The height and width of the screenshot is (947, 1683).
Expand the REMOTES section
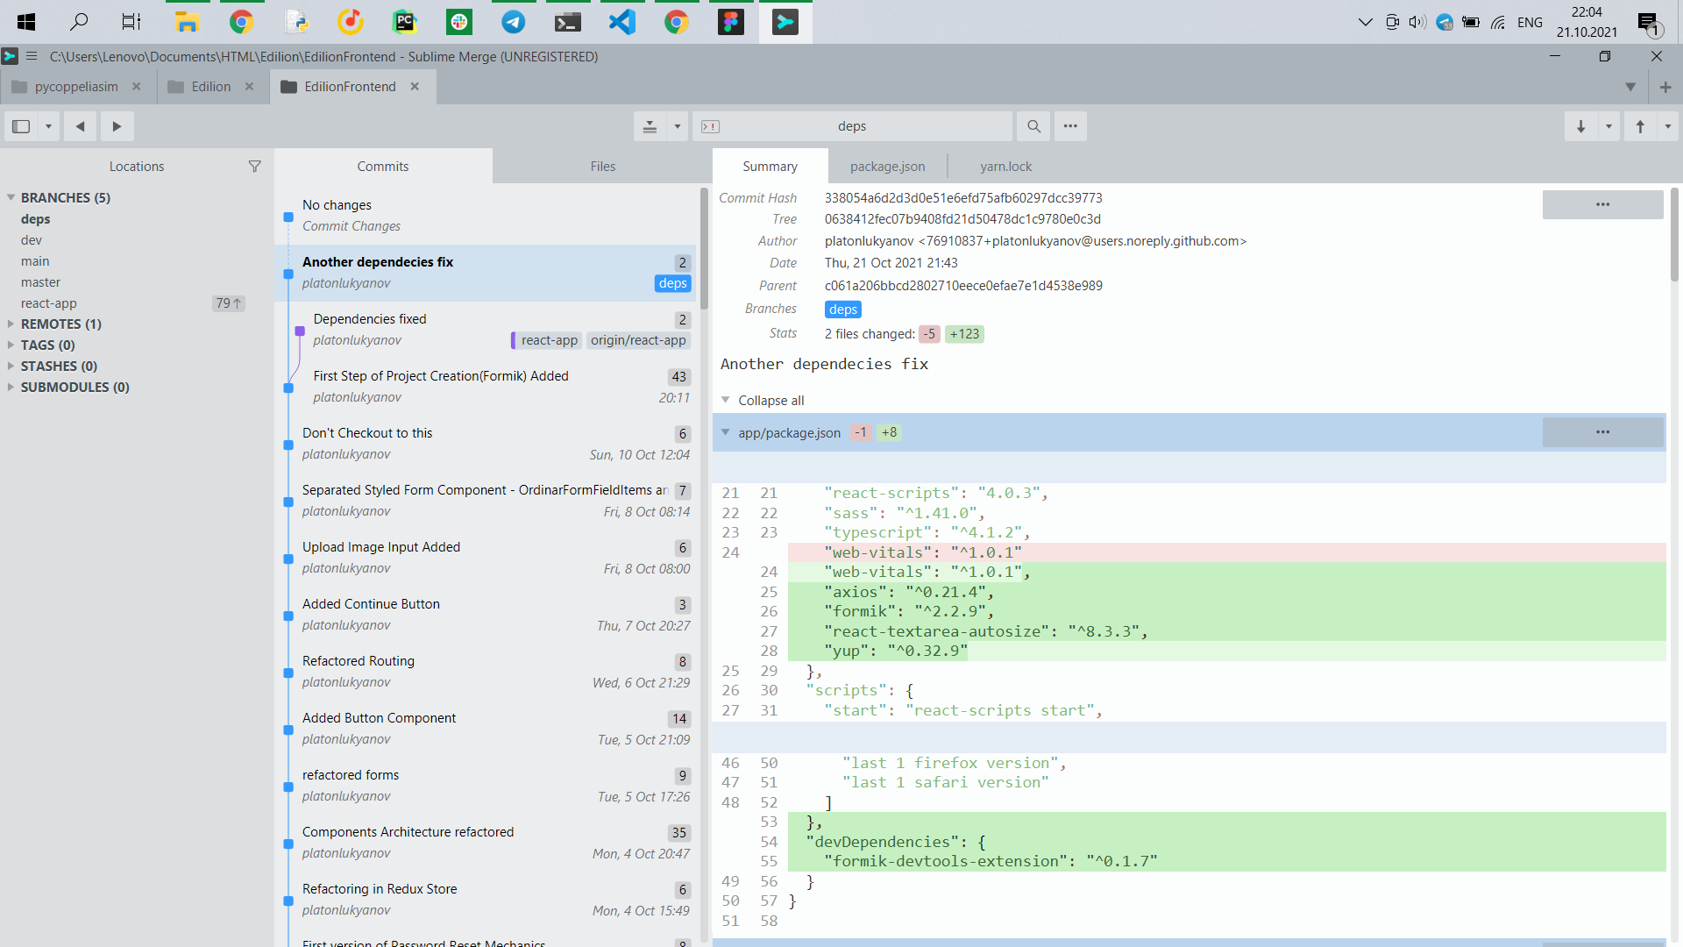[11, 324]
